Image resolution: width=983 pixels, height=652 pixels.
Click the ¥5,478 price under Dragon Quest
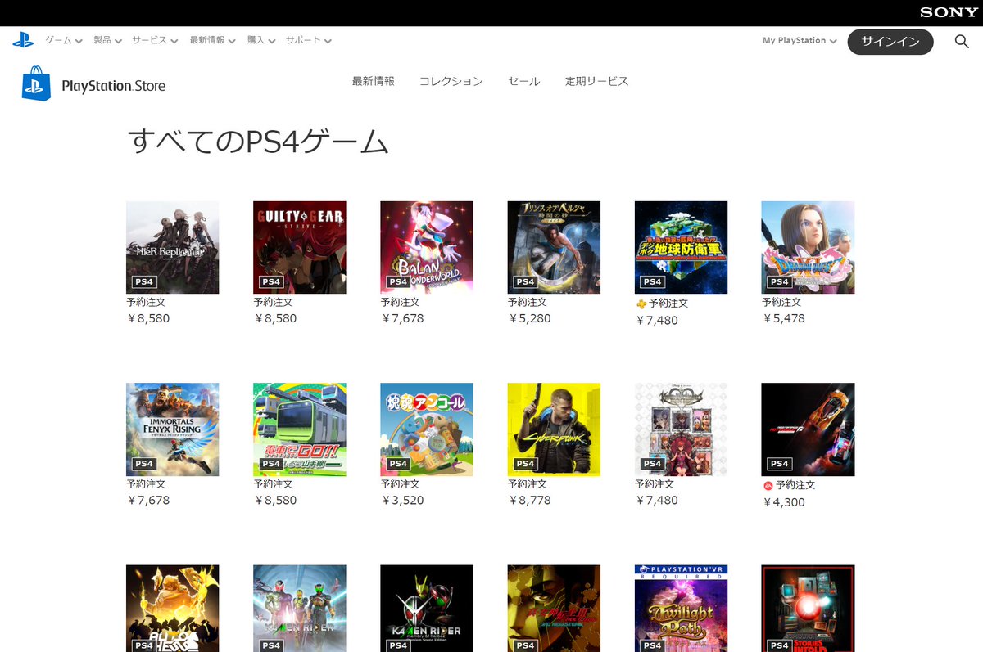[x=784, y=318]
